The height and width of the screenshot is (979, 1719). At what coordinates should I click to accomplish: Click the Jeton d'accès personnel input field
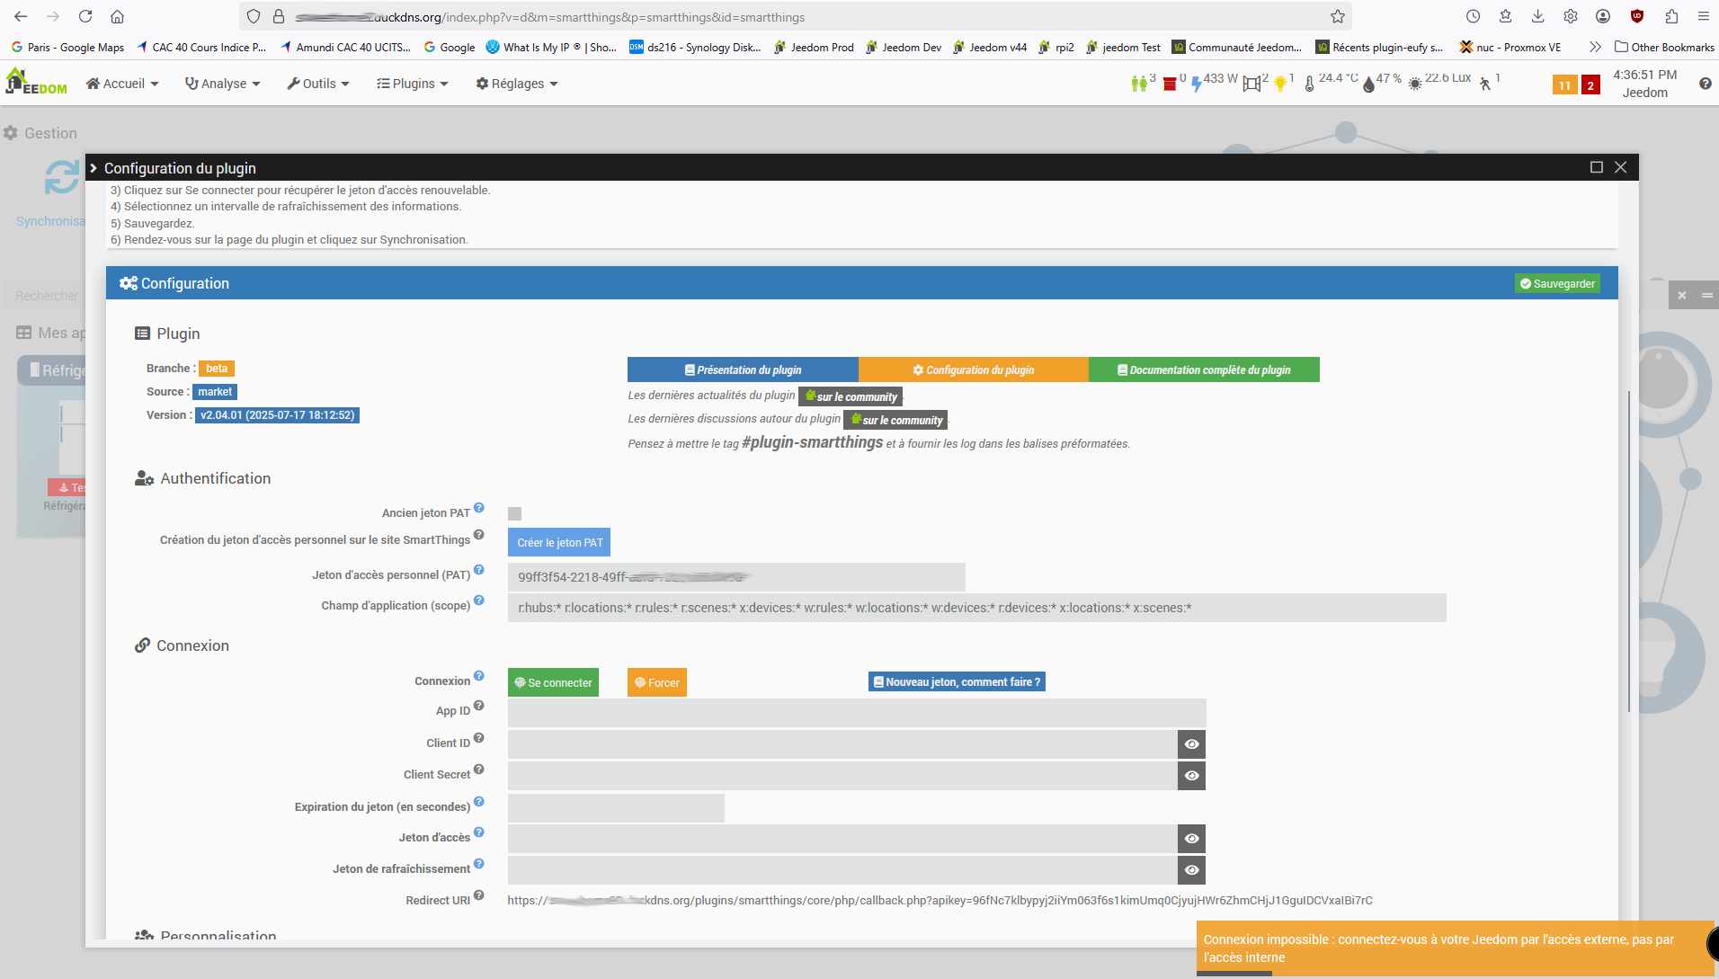pyautogui.click(x=736, y=577)
